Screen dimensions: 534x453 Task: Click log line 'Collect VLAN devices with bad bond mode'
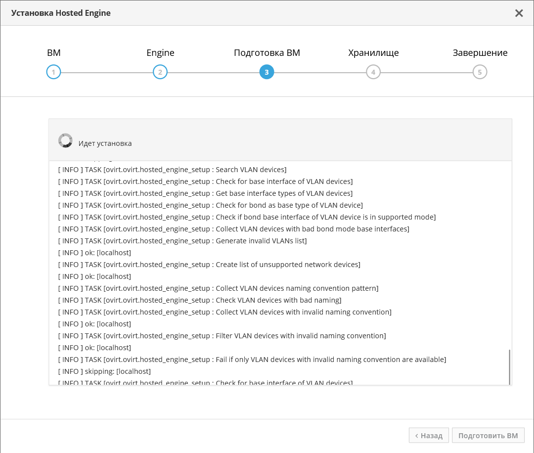click(233, 229)
